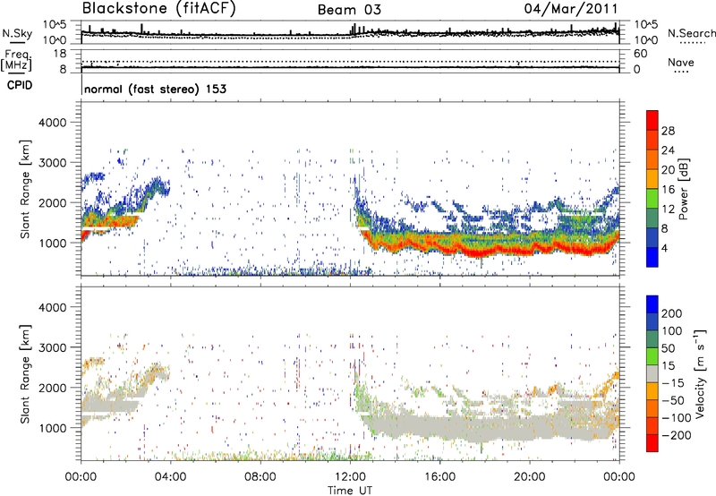Viewport: 716px width, 496px height.
Task: Pick the red bottom segment of Velocity color bar
Action: point(652,439)
